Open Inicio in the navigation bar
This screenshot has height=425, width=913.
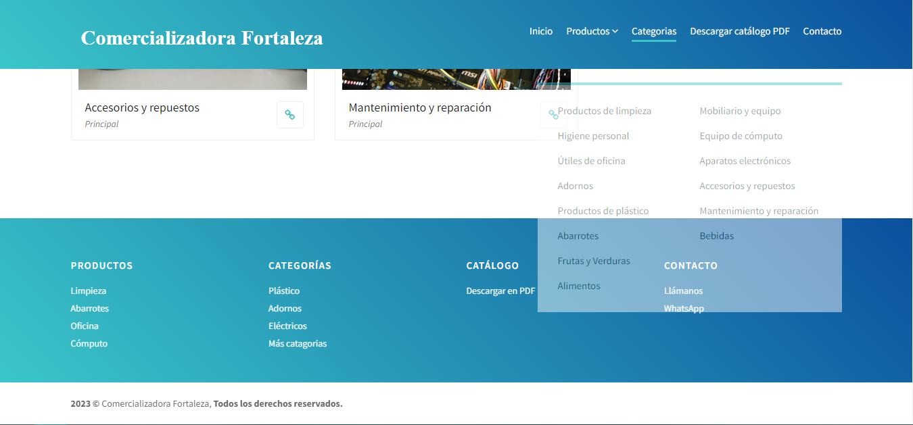540,31
